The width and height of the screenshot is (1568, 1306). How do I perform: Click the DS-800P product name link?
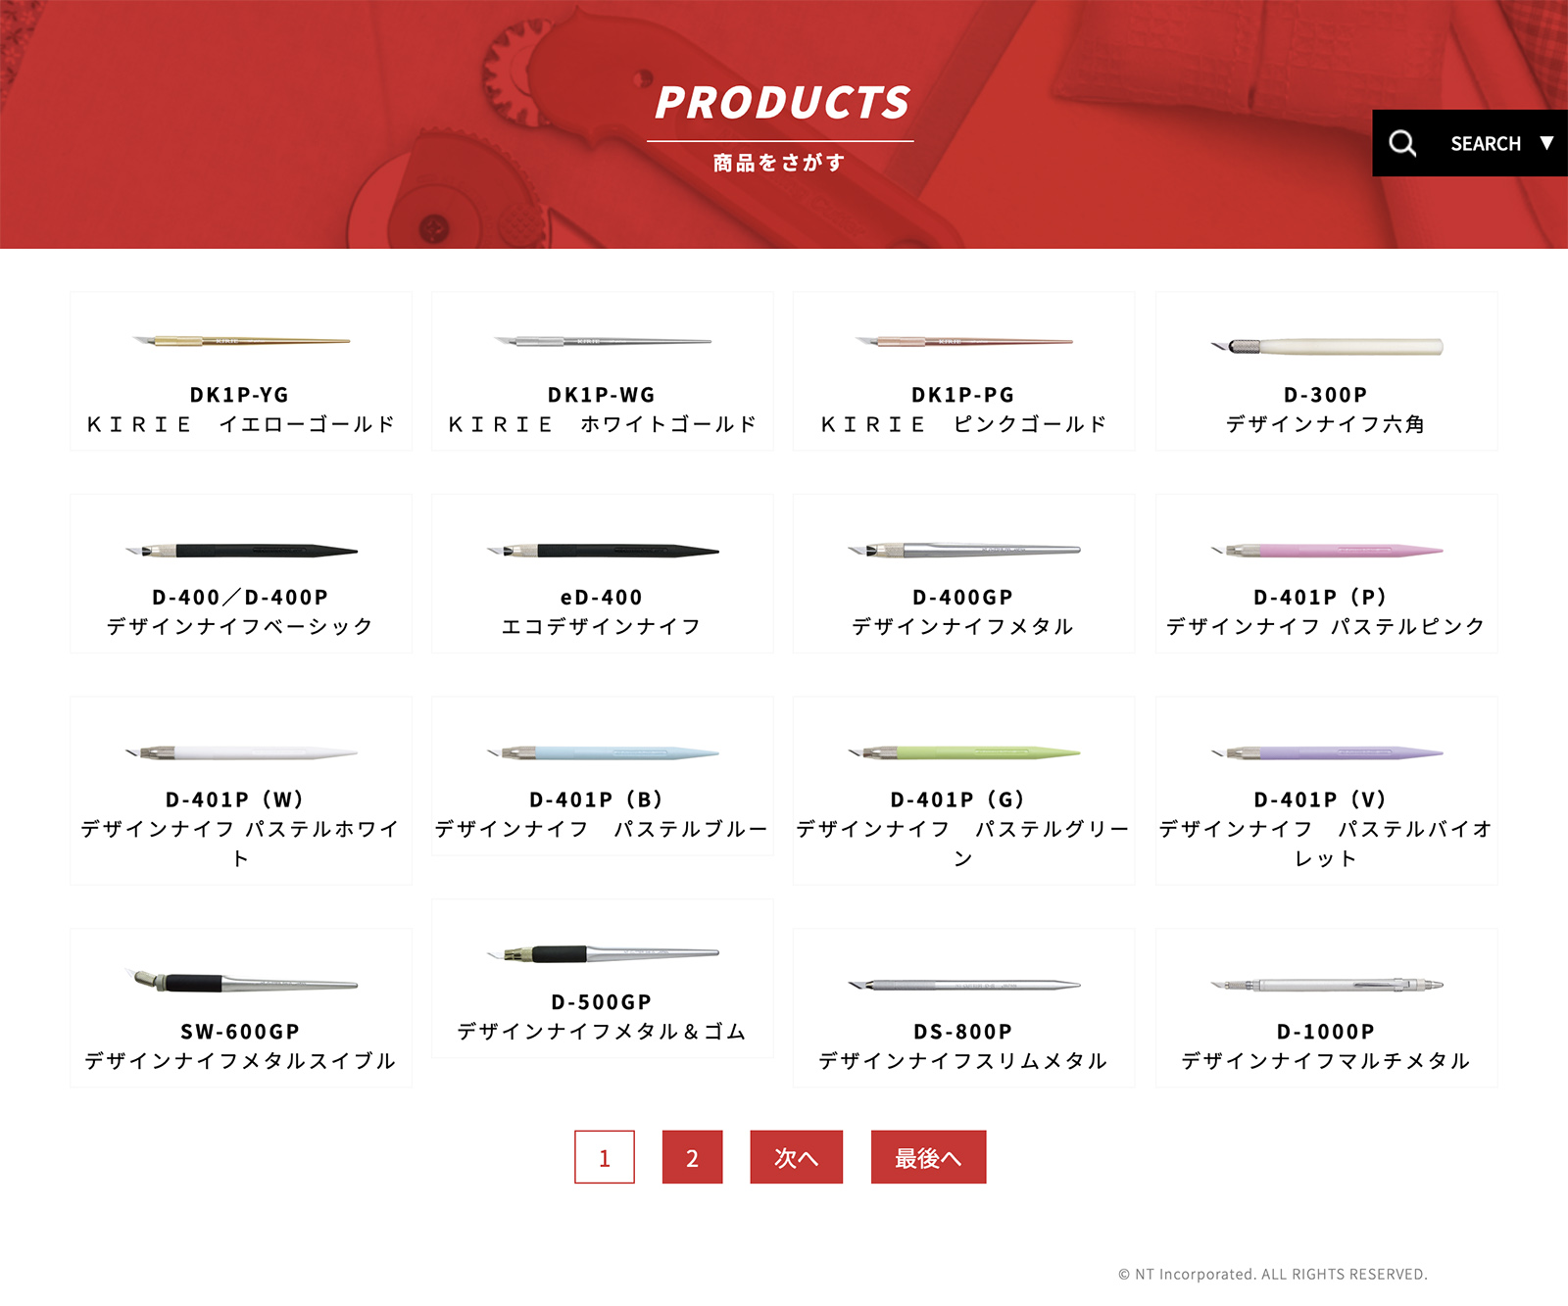tap(963, 1032)
